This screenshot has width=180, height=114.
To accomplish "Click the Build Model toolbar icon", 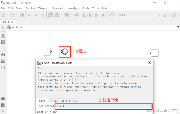I will [175, 15].
